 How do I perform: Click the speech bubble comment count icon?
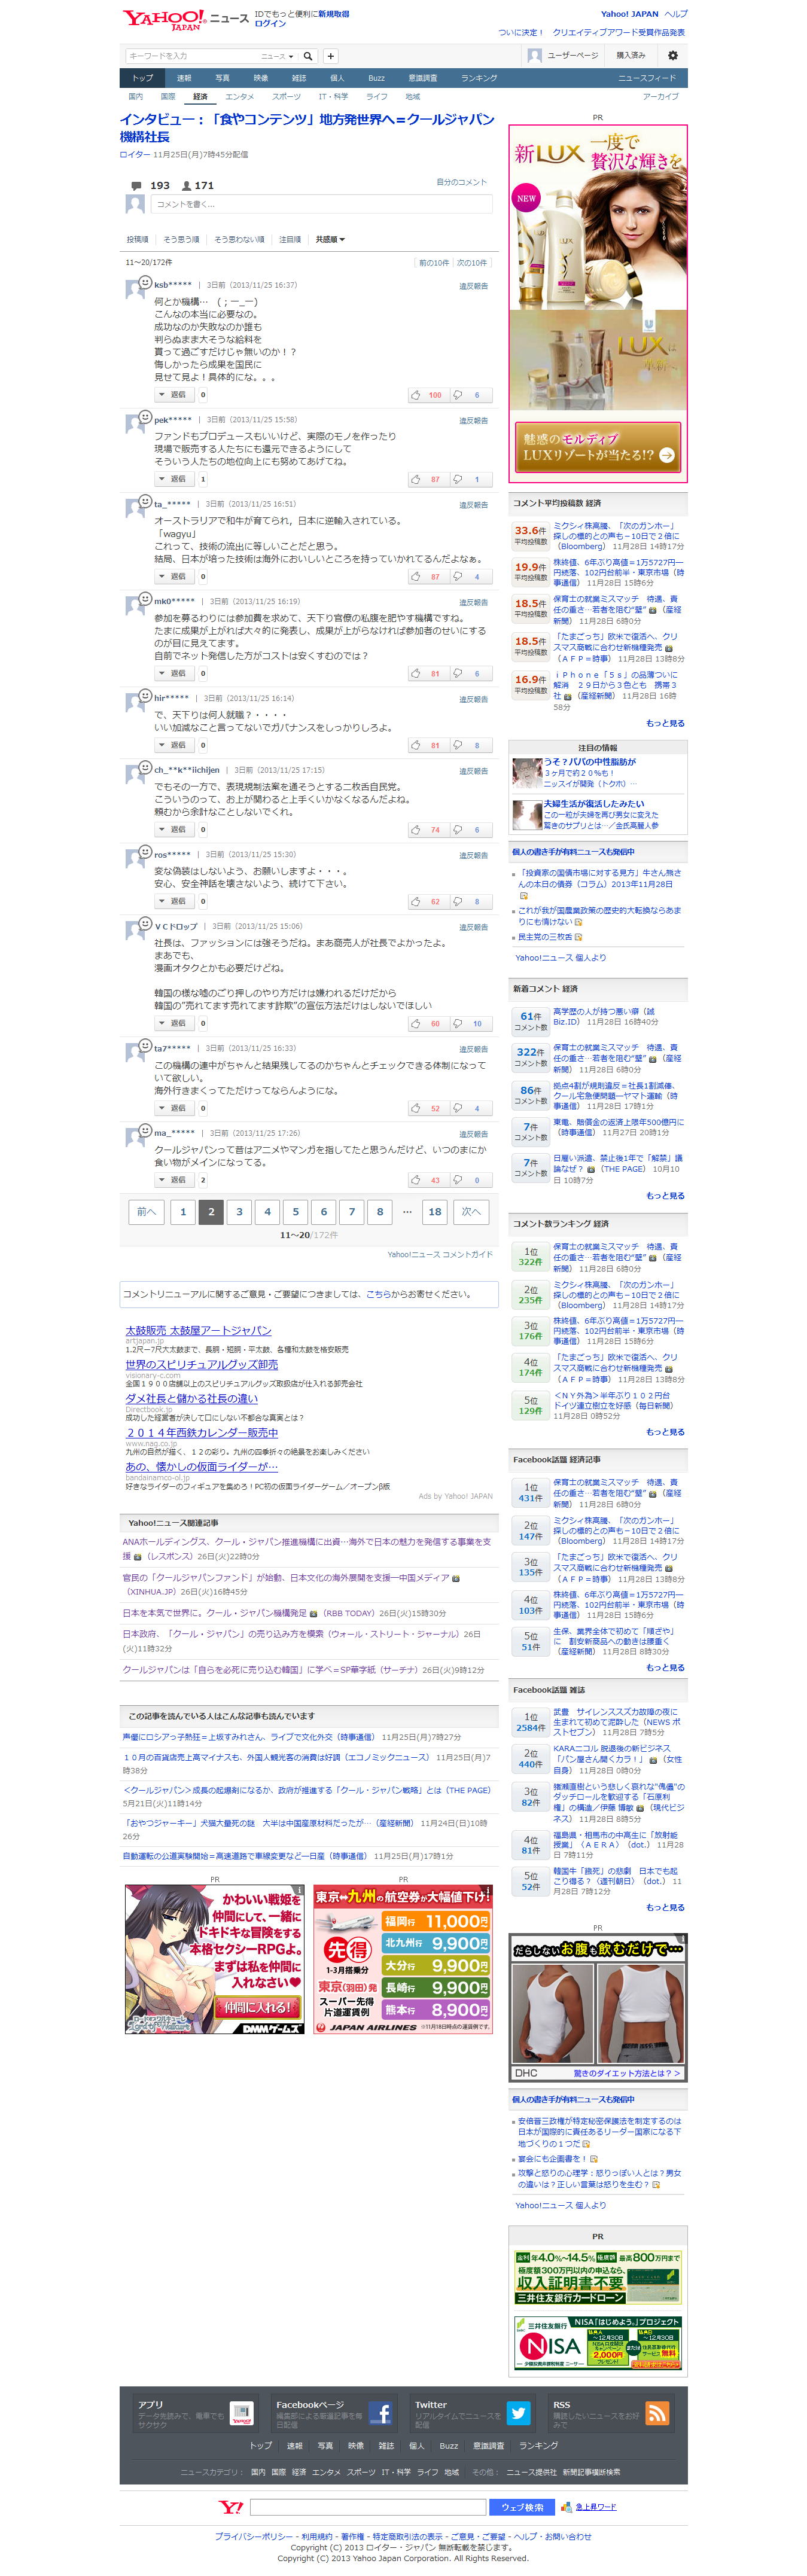tap(136, 185)
